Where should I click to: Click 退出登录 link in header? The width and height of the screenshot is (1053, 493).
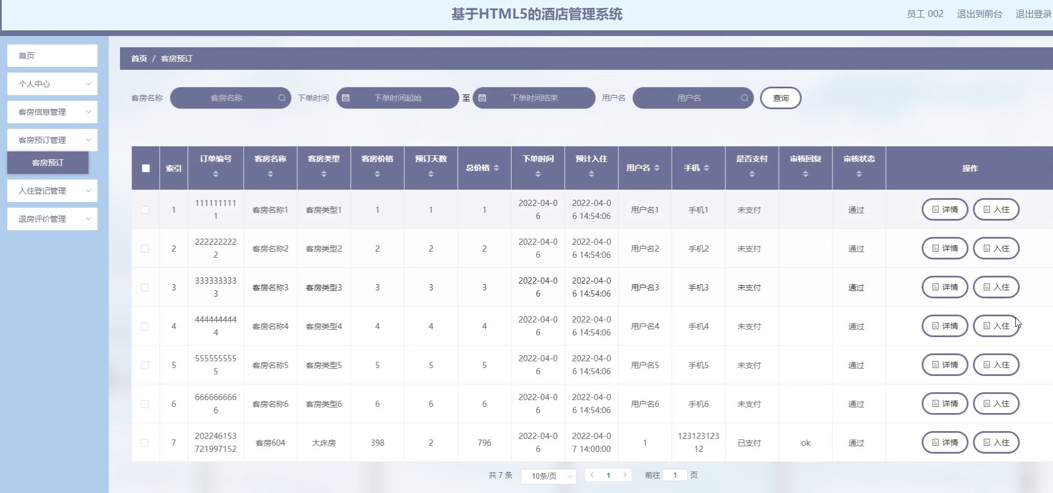point(1033,14)
